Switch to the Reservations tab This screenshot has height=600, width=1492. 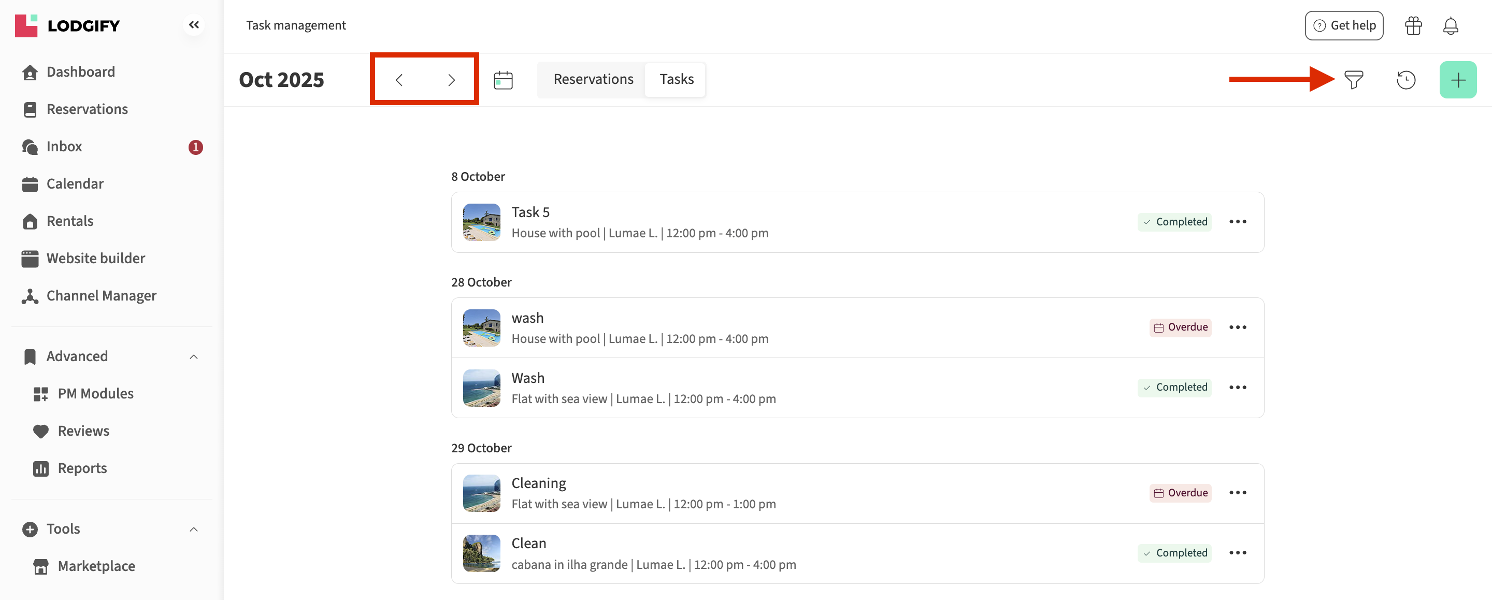pos(593,79)
